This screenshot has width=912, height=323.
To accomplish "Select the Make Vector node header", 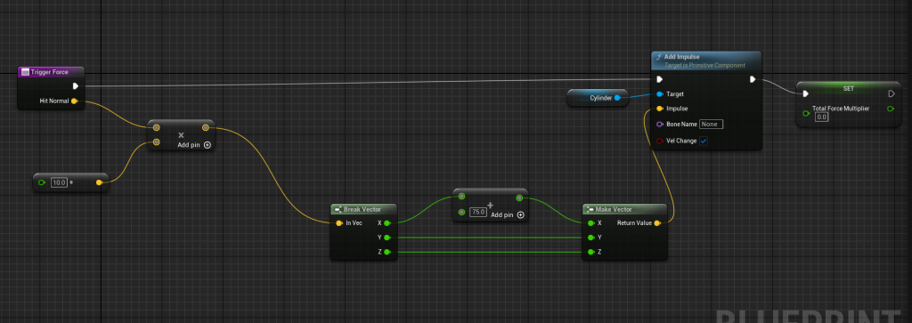I will 624,209.
